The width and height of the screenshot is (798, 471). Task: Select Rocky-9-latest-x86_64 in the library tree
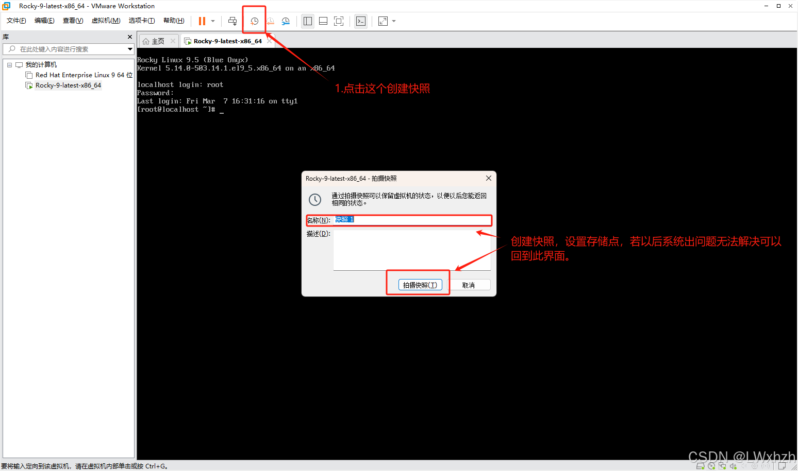tap(68, 85)
